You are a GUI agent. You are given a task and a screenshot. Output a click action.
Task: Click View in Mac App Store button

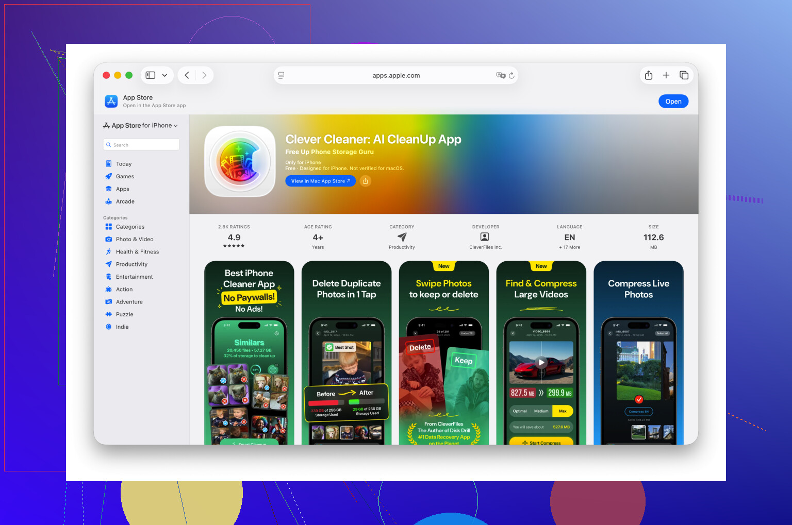[321, 181]
